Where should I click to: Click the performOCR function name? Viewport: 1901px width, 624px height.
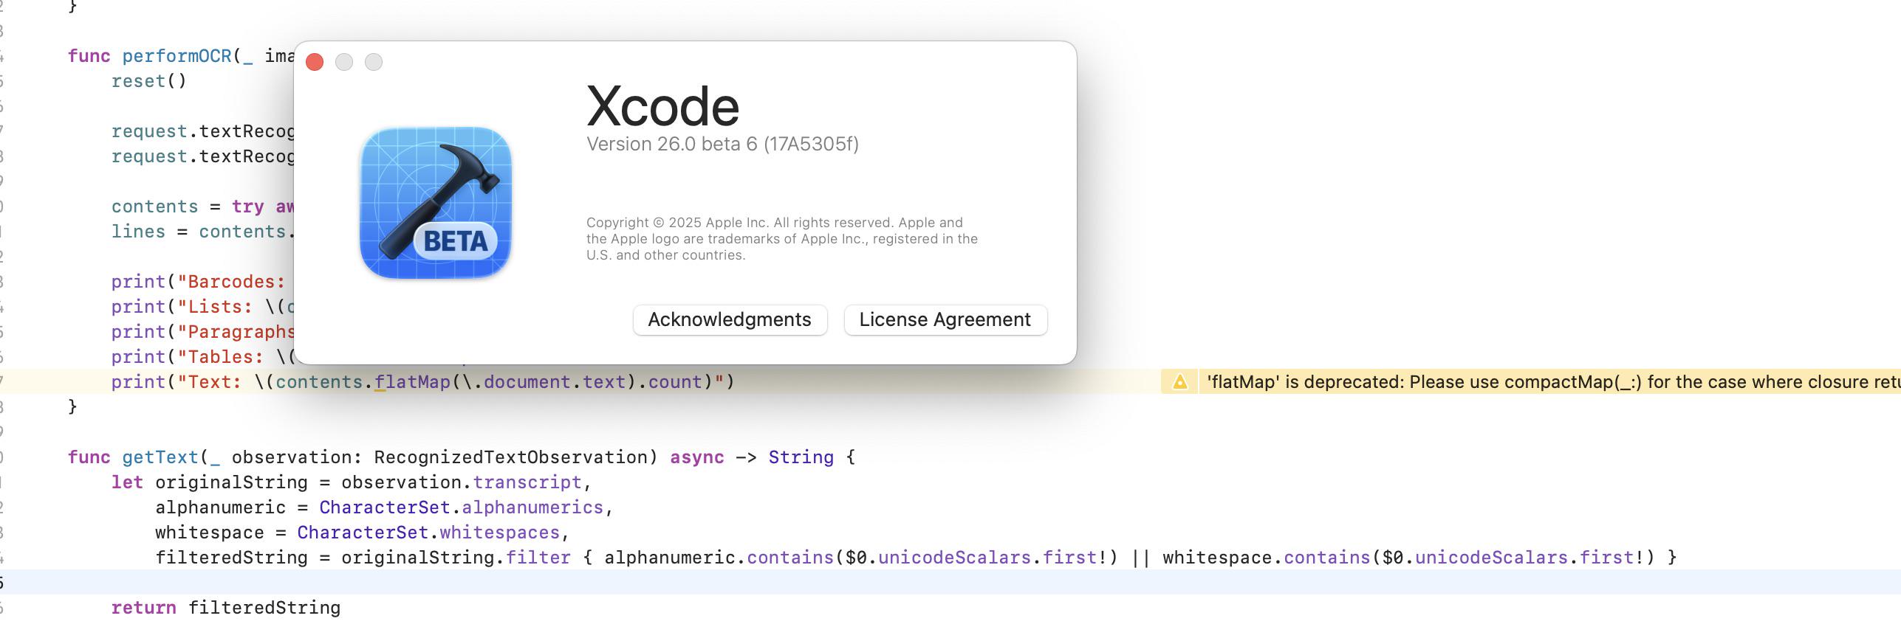[177, 56]
